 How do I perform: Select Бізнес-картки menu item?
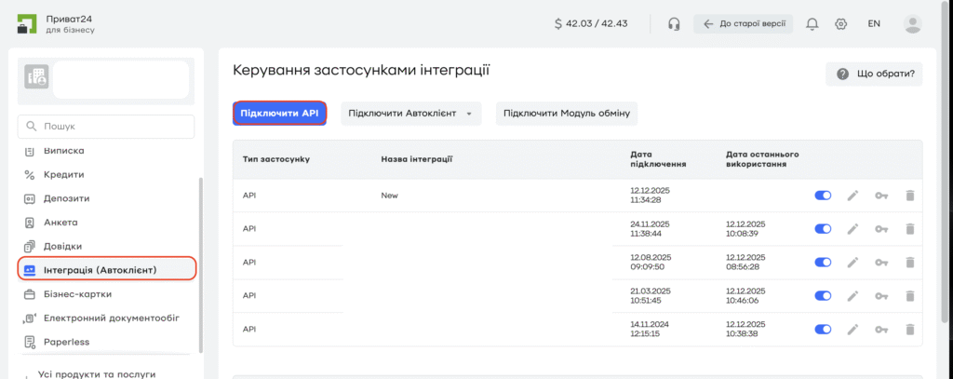tap(77, 294)
